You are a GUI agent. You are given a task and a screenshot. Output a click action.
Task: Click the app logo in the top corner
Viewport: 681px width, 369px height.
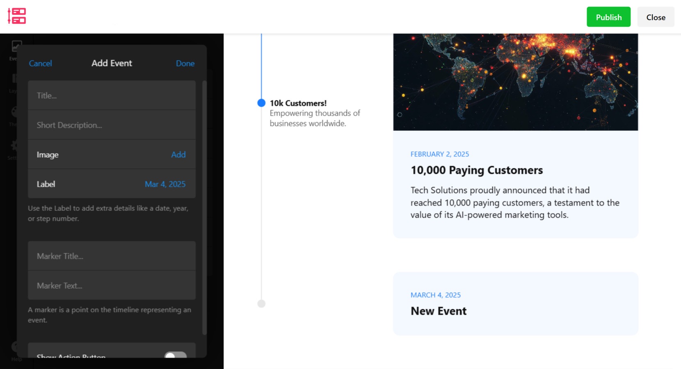tap(16, 16)
